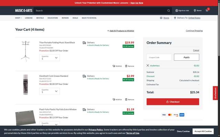Open the Privacy Policy link
220x137 pixels.
tap(96, 129)
